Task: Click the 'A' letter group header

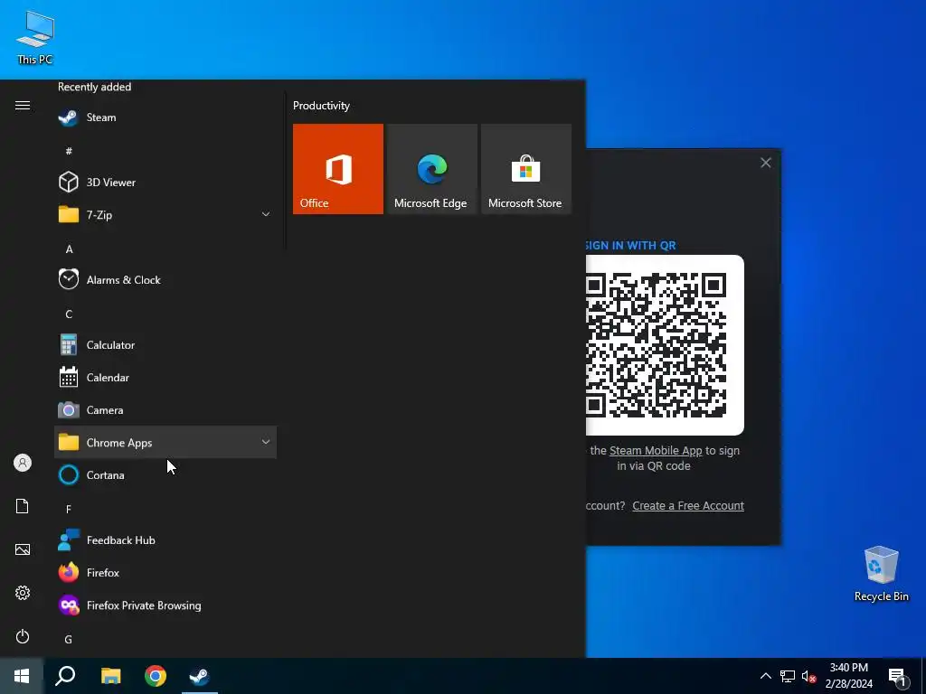Action: click(69, 249)
